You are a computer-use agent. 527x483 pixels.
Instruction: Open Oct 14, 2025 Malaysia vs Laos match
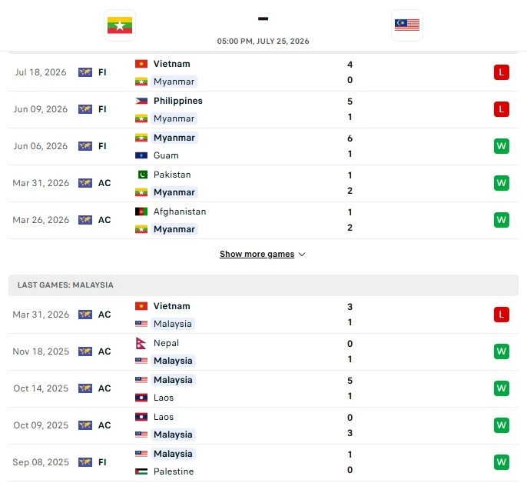pyautogui.click(x=263, y=388)
